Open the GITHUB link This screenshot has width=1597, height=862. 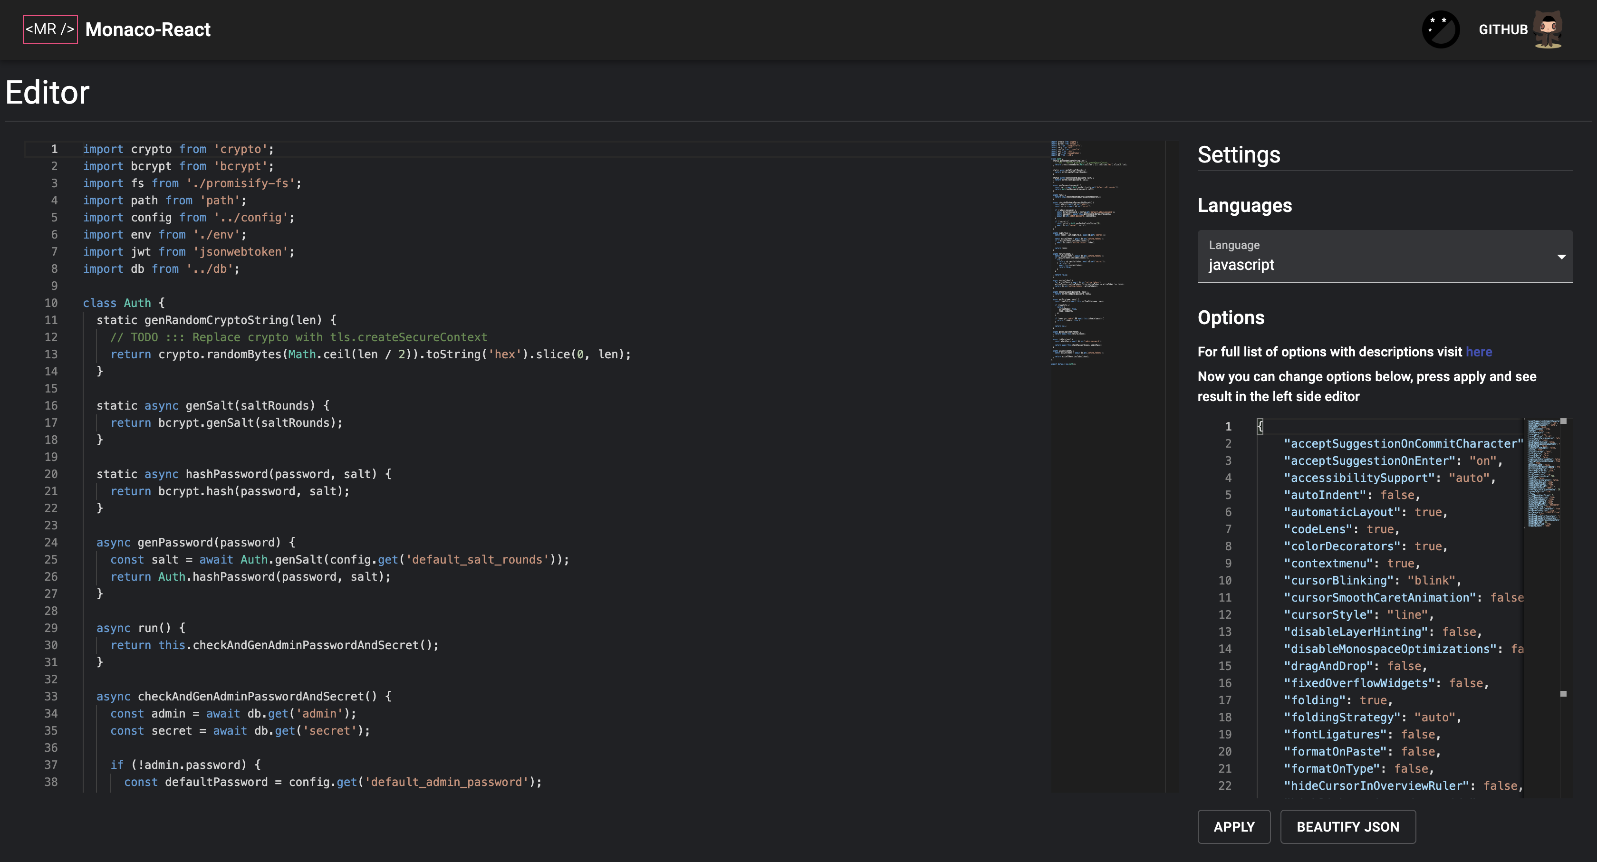(1503, 30)
